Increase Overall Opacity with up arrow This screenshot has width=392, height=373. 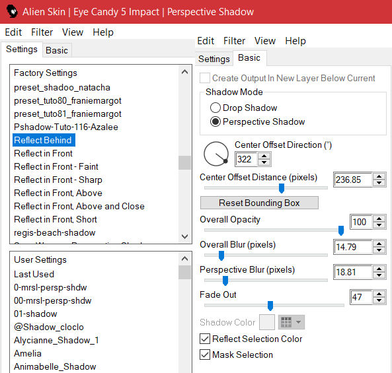tap(379, 219)
